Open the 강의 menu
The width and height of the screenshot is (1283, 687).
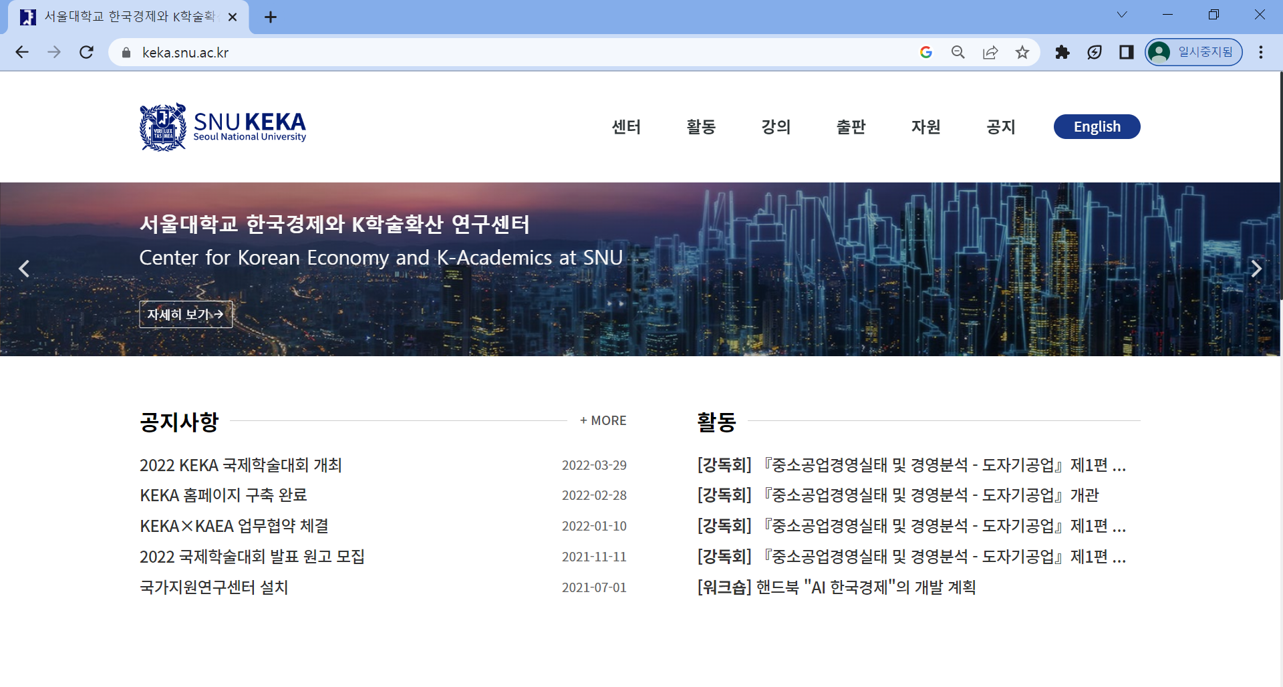(776, 127)
